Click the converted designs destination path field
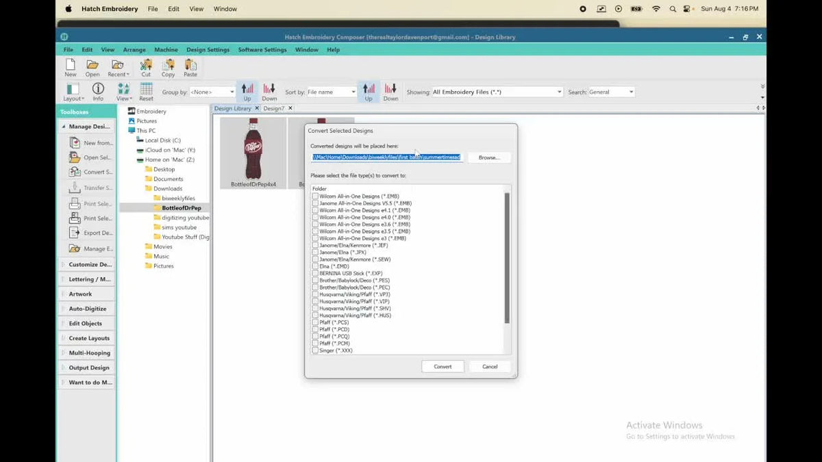Image resolution: width=822 pixels, height=462 pixels. (x=387, y=157)
